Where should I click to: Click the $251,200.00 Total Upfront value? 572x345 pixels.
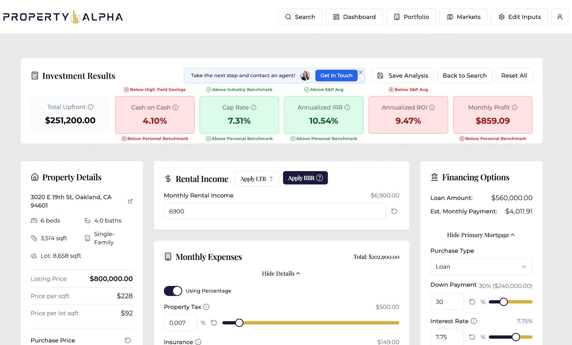[x=70, y=120]
